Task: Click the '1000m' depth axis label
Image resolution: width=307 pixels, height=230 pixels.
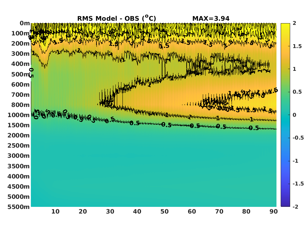Action: pyautogui.click(x=19, y=115)
